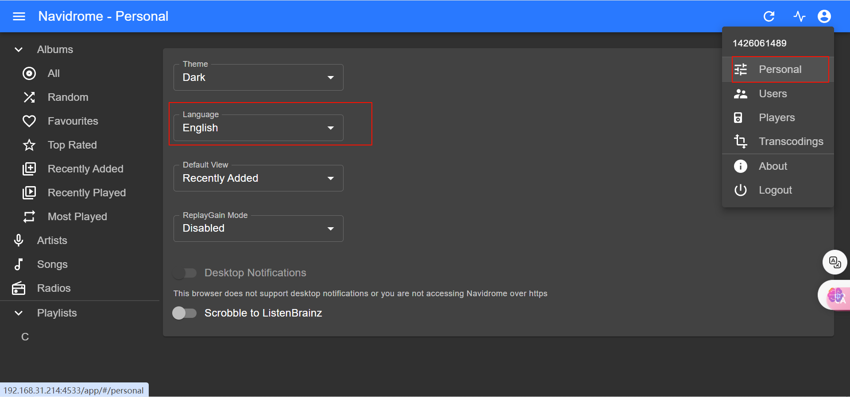
Task: Open Random albums view
Action: [80, 97]
